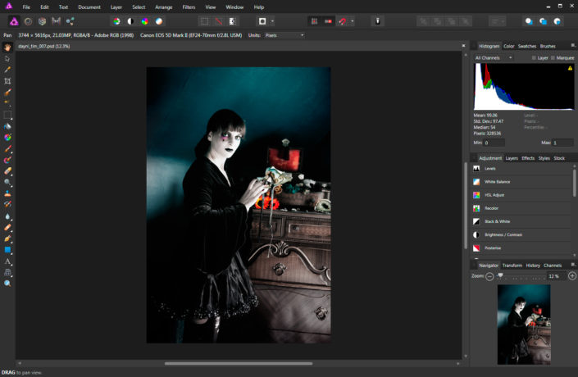Open the Units Pixels dropdown
Screen dimensions: 578x377
[x=284, y=35]
